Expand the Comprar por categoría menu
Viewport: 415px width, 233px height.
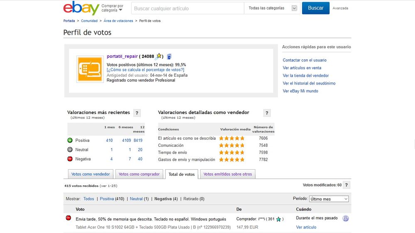(113, 8)
